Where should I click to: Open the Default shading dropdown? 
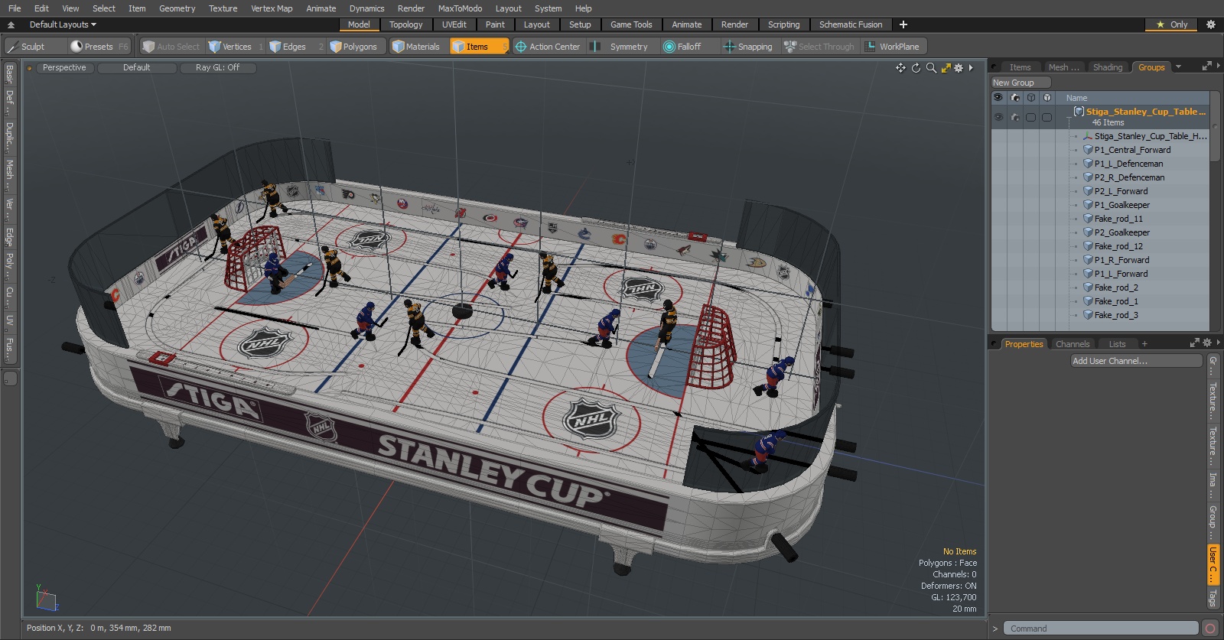pos(136,68)
